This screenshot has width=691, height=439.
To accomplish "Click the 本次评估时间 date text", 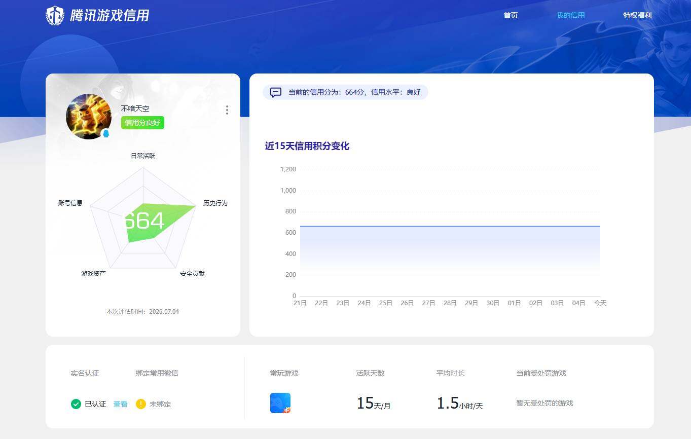I will tap(142, 311).
